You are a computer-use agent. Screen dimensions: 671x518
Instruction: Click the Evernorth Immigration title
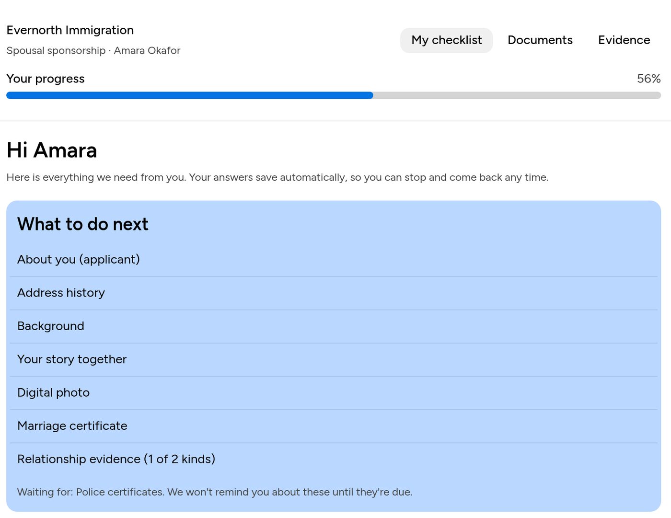[70, 30]
